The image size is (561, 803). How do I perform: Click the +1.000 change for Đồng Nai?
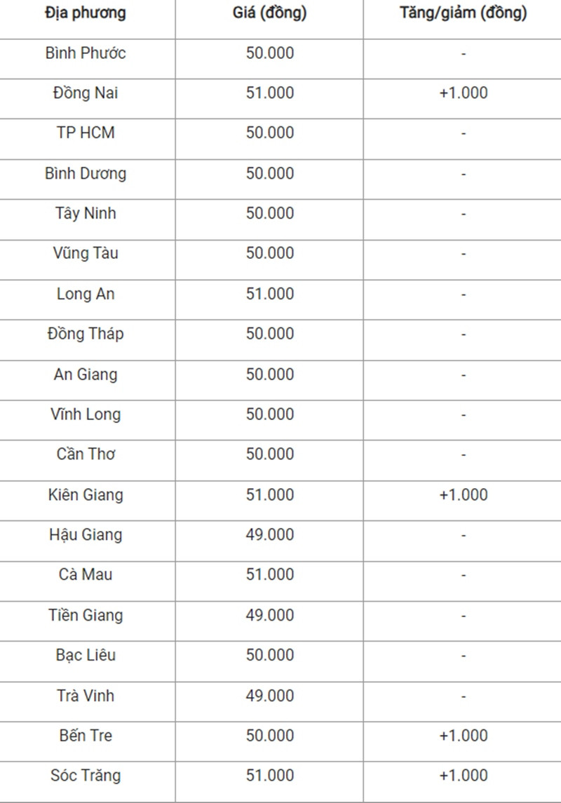point(464,93)
